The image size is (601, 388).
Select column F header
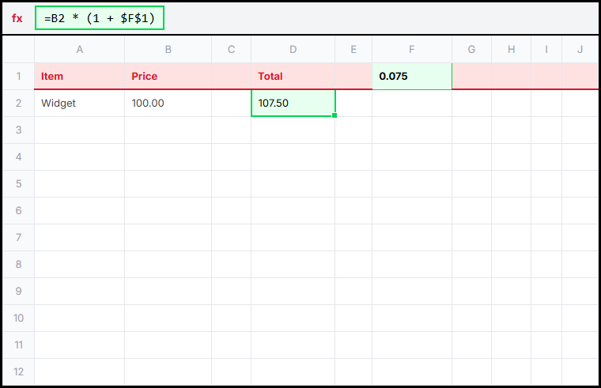[x=412, y=50]
